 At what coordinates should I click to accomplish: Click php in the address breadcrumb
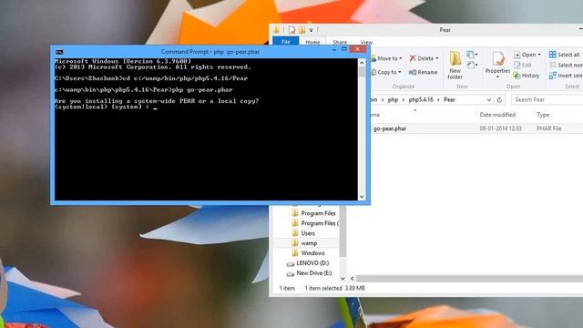point(393,99)
